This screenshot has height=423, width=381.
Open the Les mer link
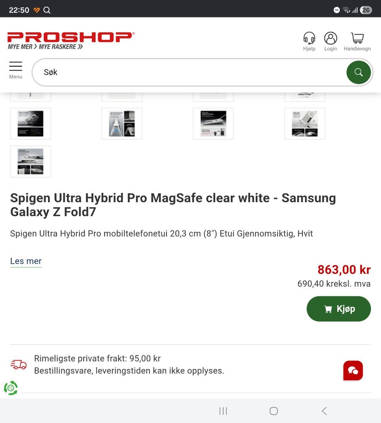26,261
